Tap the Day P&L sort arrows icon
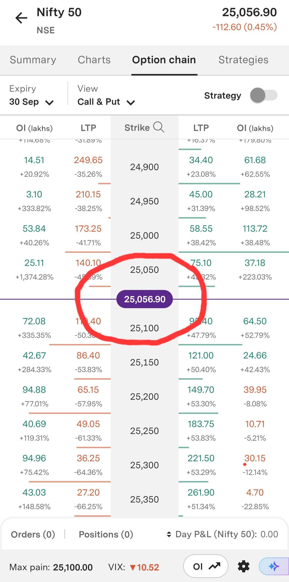Viewport: 289px width, 582px height. (x=169, y=534)
